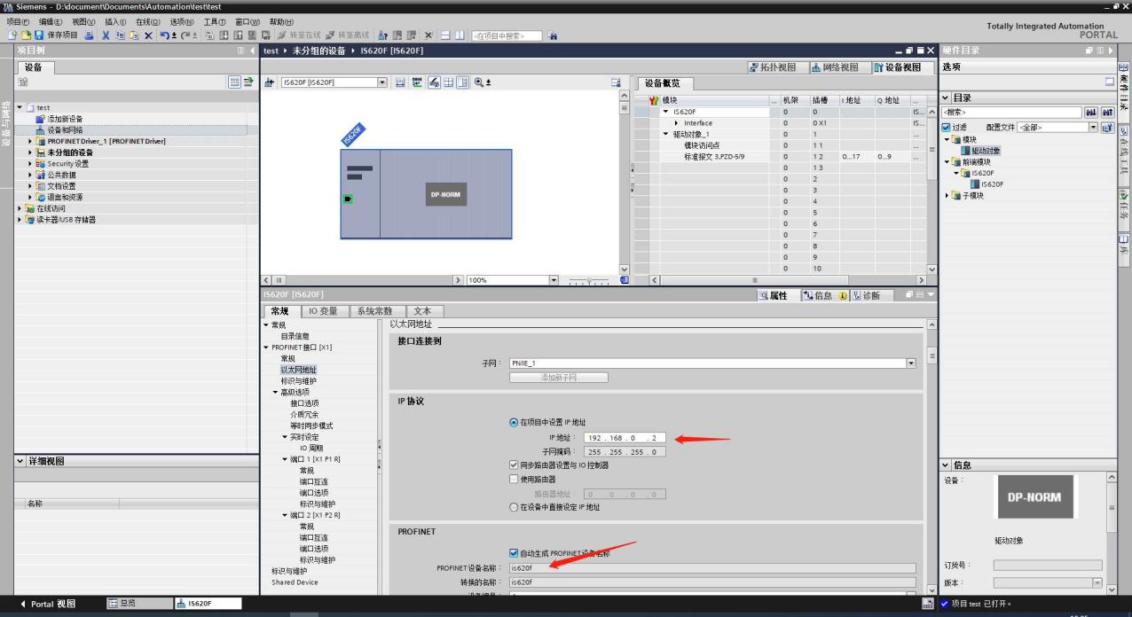1132x617 pixels.
Task: Open the 100% zoom level dropdown
Action: tap(554, 280)
